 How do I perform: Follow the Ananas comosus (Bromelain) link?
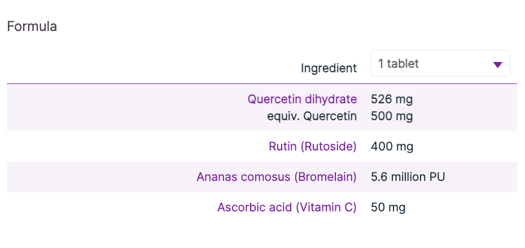click(x=277, y=177)
